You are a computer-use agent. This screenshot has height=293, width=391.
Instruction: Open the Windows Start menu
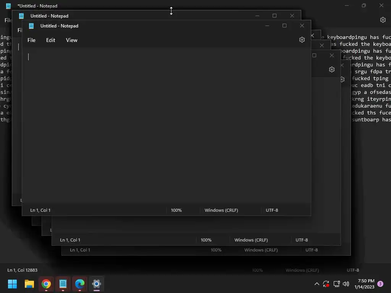coord(12,284)
